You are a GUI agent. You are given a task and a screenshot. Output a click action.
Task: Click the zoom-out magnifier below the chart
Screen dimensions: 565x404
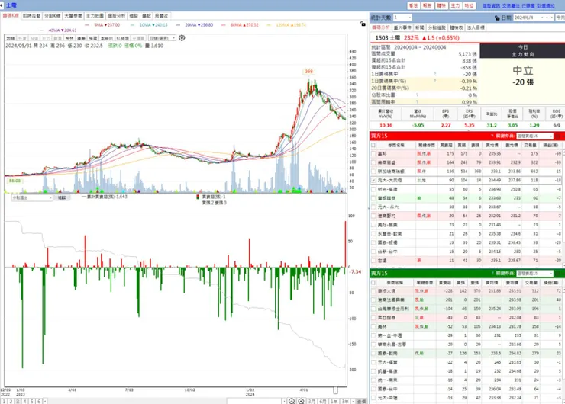point(292,401)
